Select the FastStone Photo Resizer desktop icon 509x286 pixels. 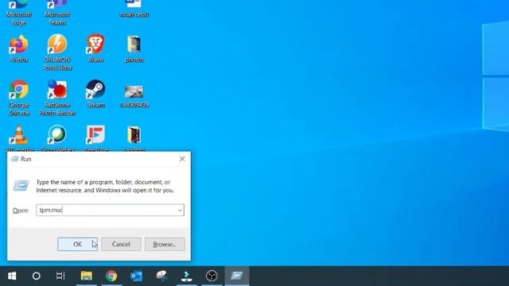pyautogui.click(x=57, y=98)
